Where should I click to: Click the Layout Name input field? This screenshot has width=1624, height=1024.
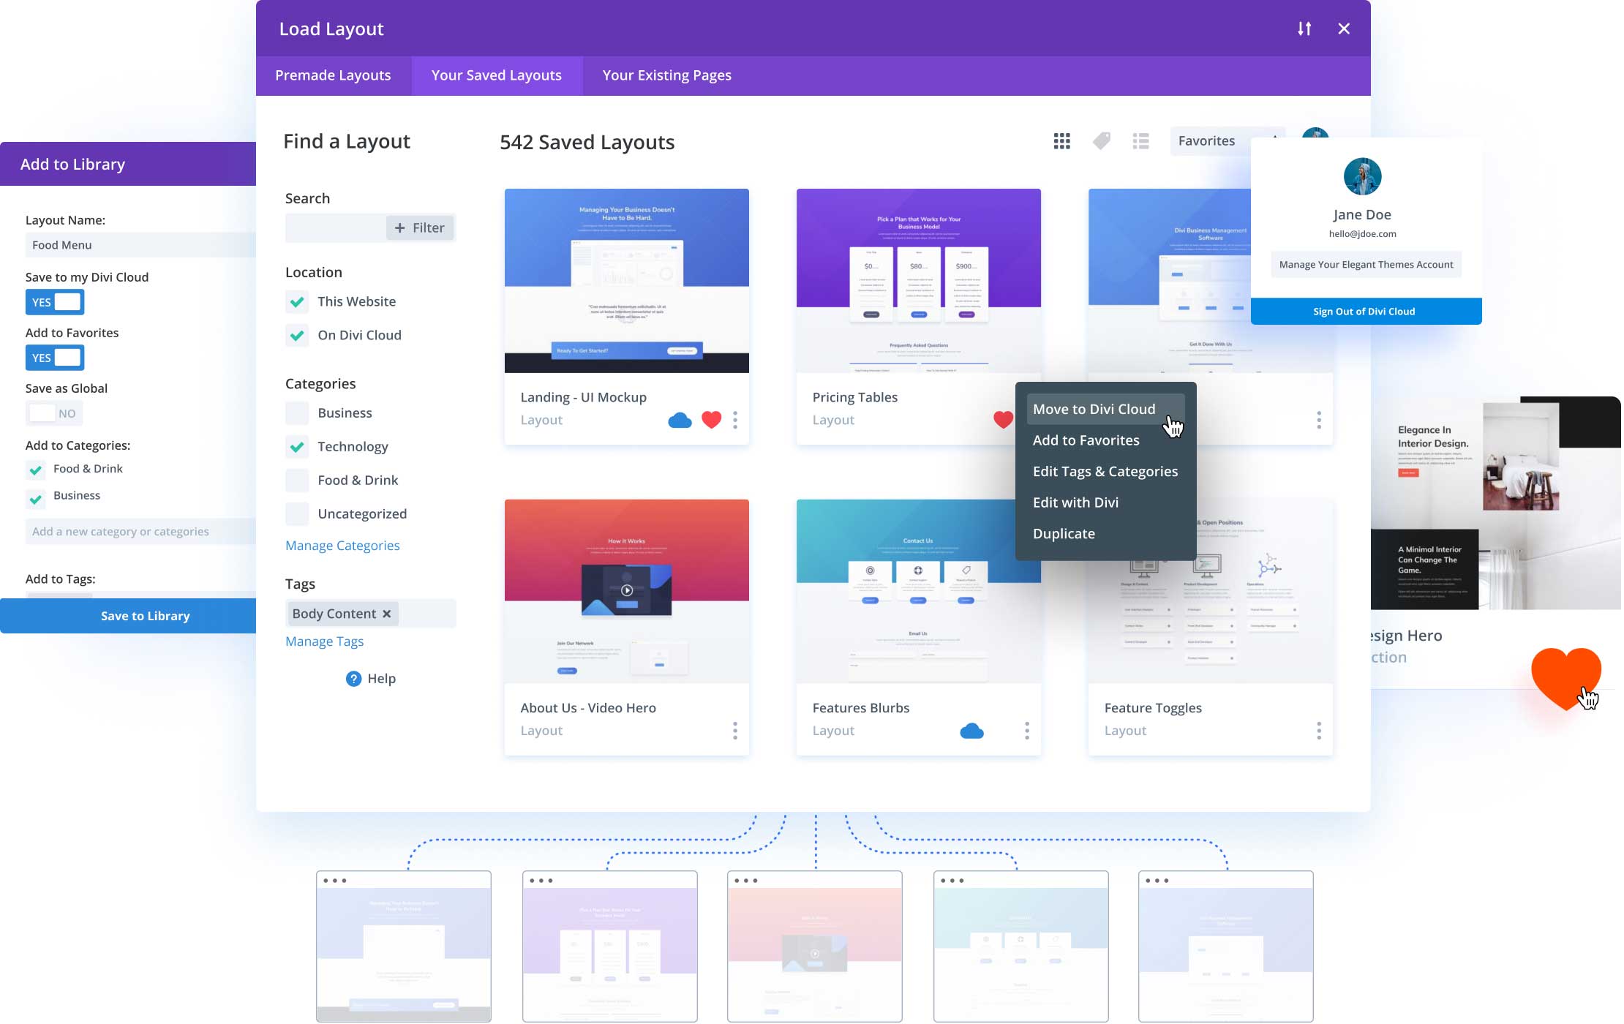pos(129,244)
